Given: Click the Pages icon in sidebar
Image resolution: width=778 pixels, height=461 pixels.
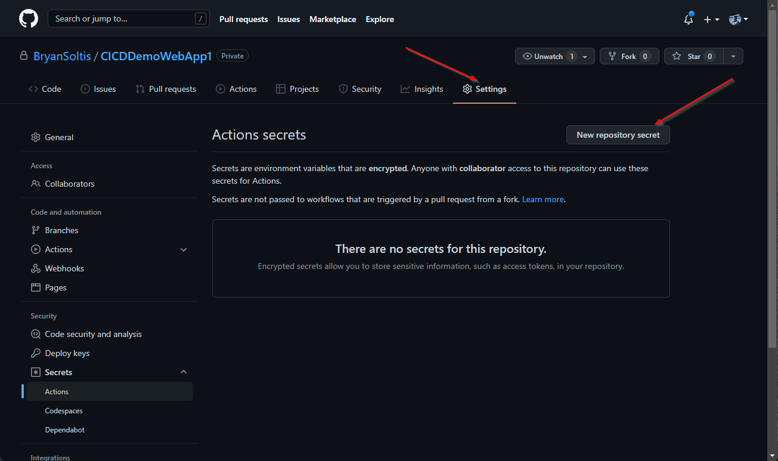Looking at the screenshot, I should click(36, 287).
